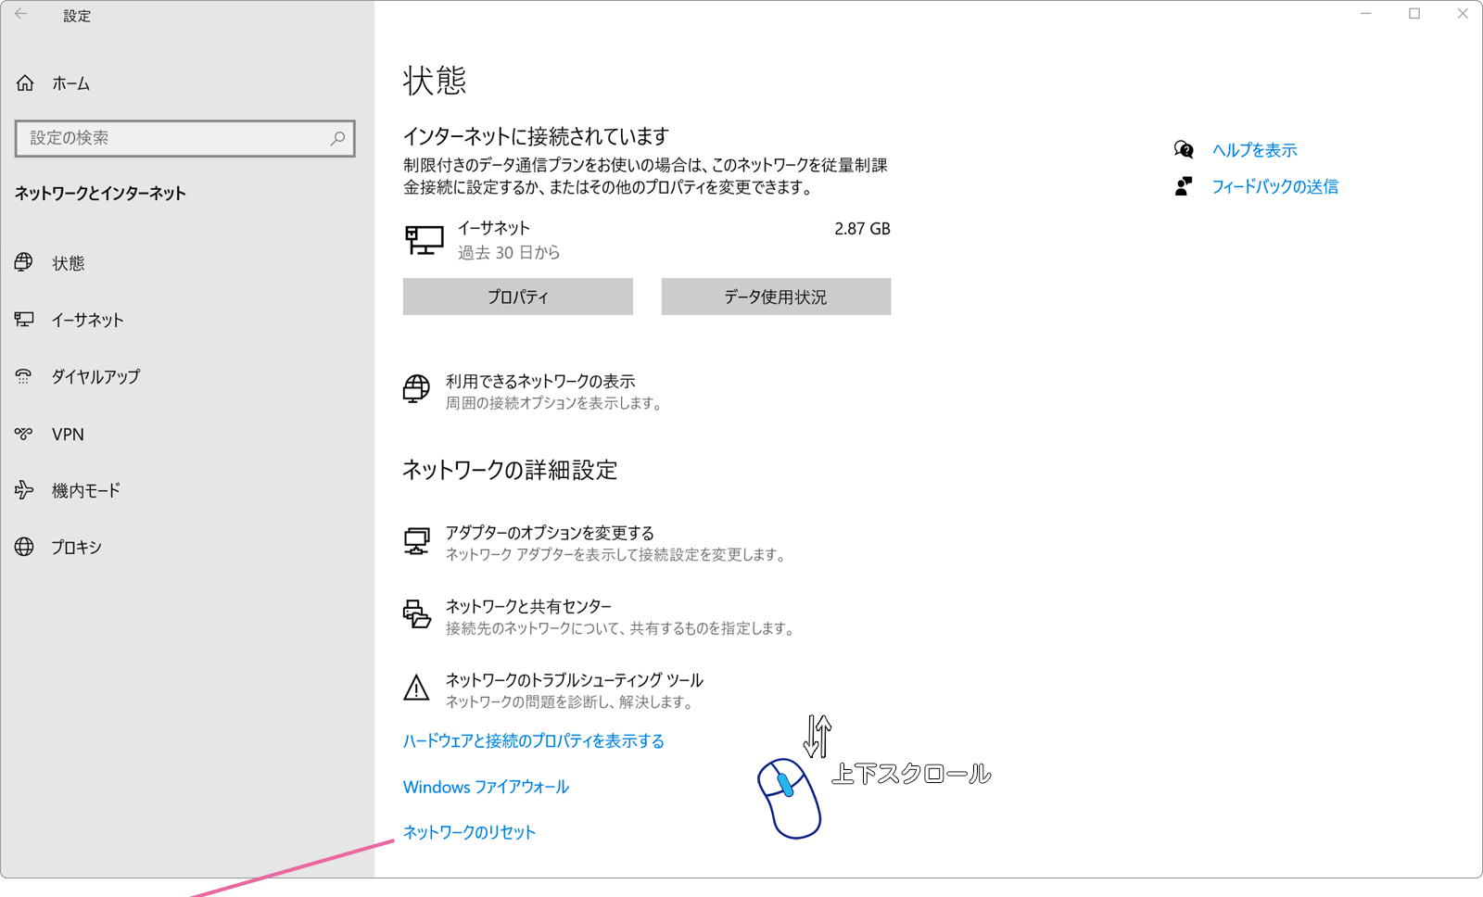1483x897 pixels.
Task: Open ネットワークと共有センター
Action: 528,606
